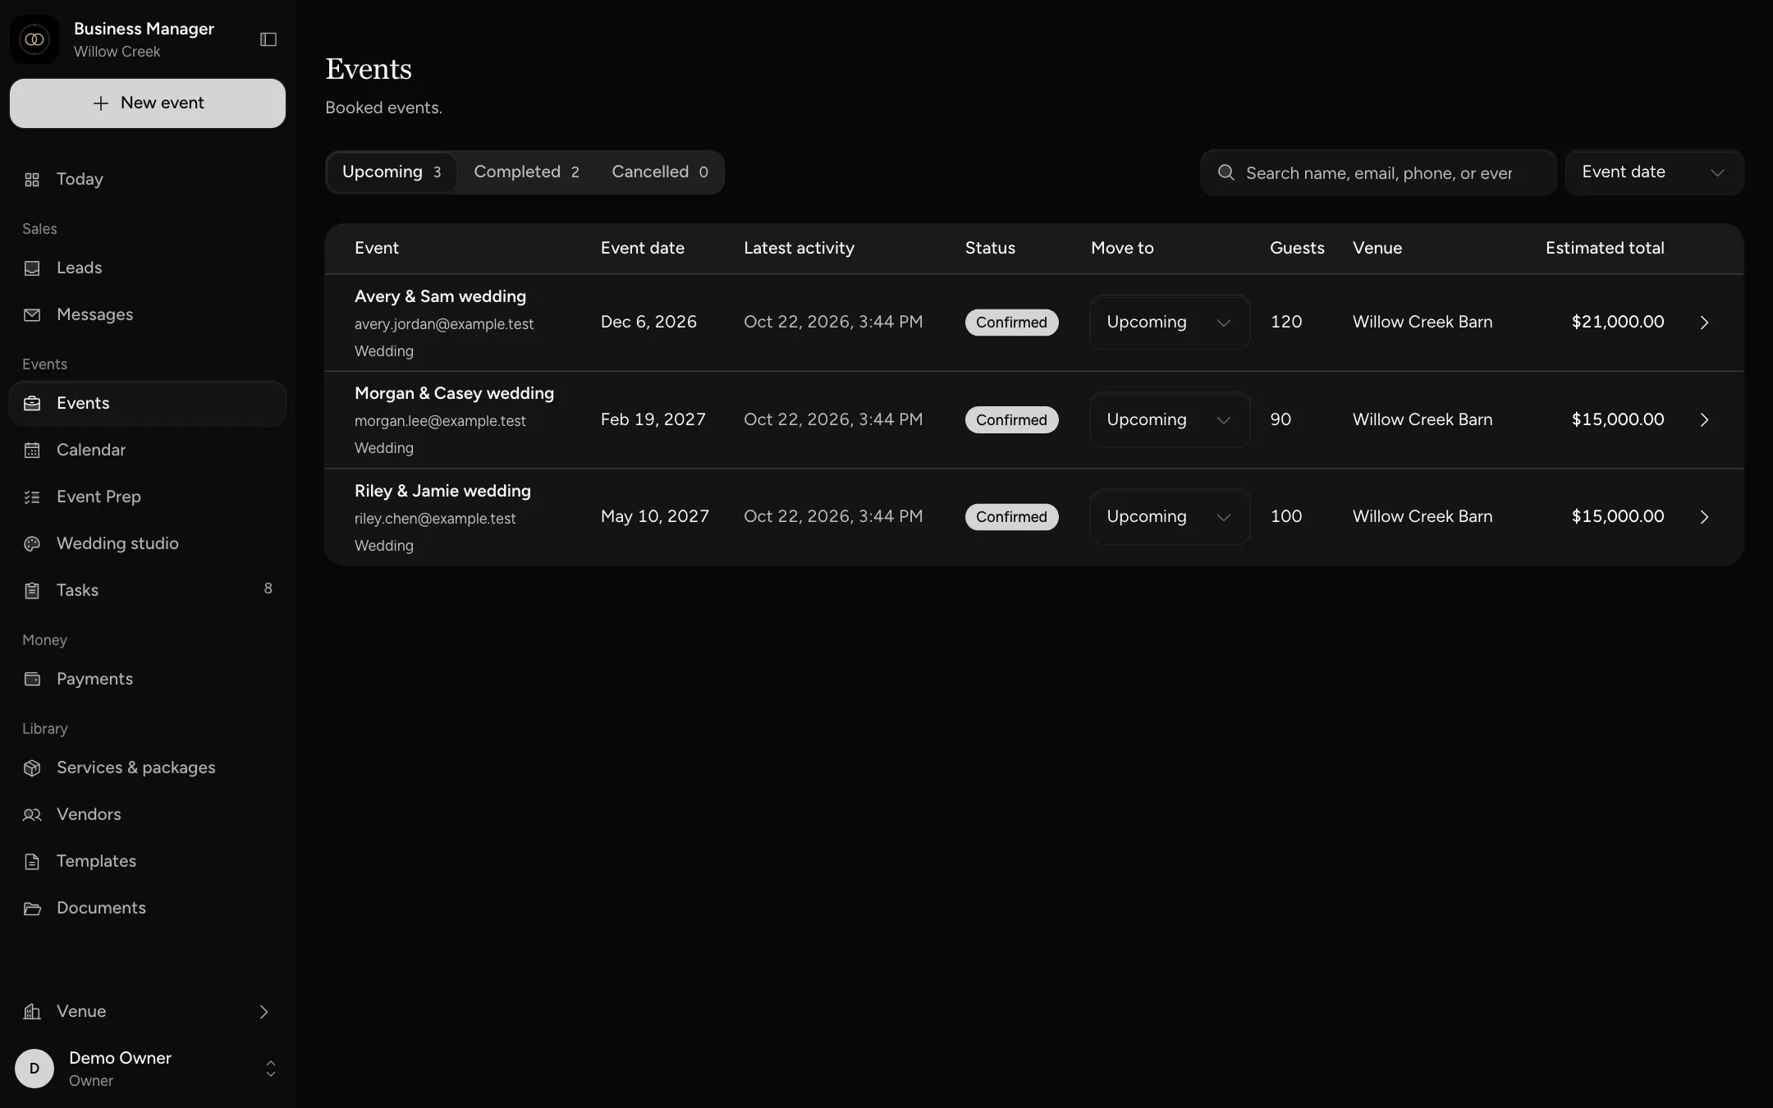Open Calendar icon in sidebar
Viewport: 1773px width, 1108px height.
pos(32,451)
